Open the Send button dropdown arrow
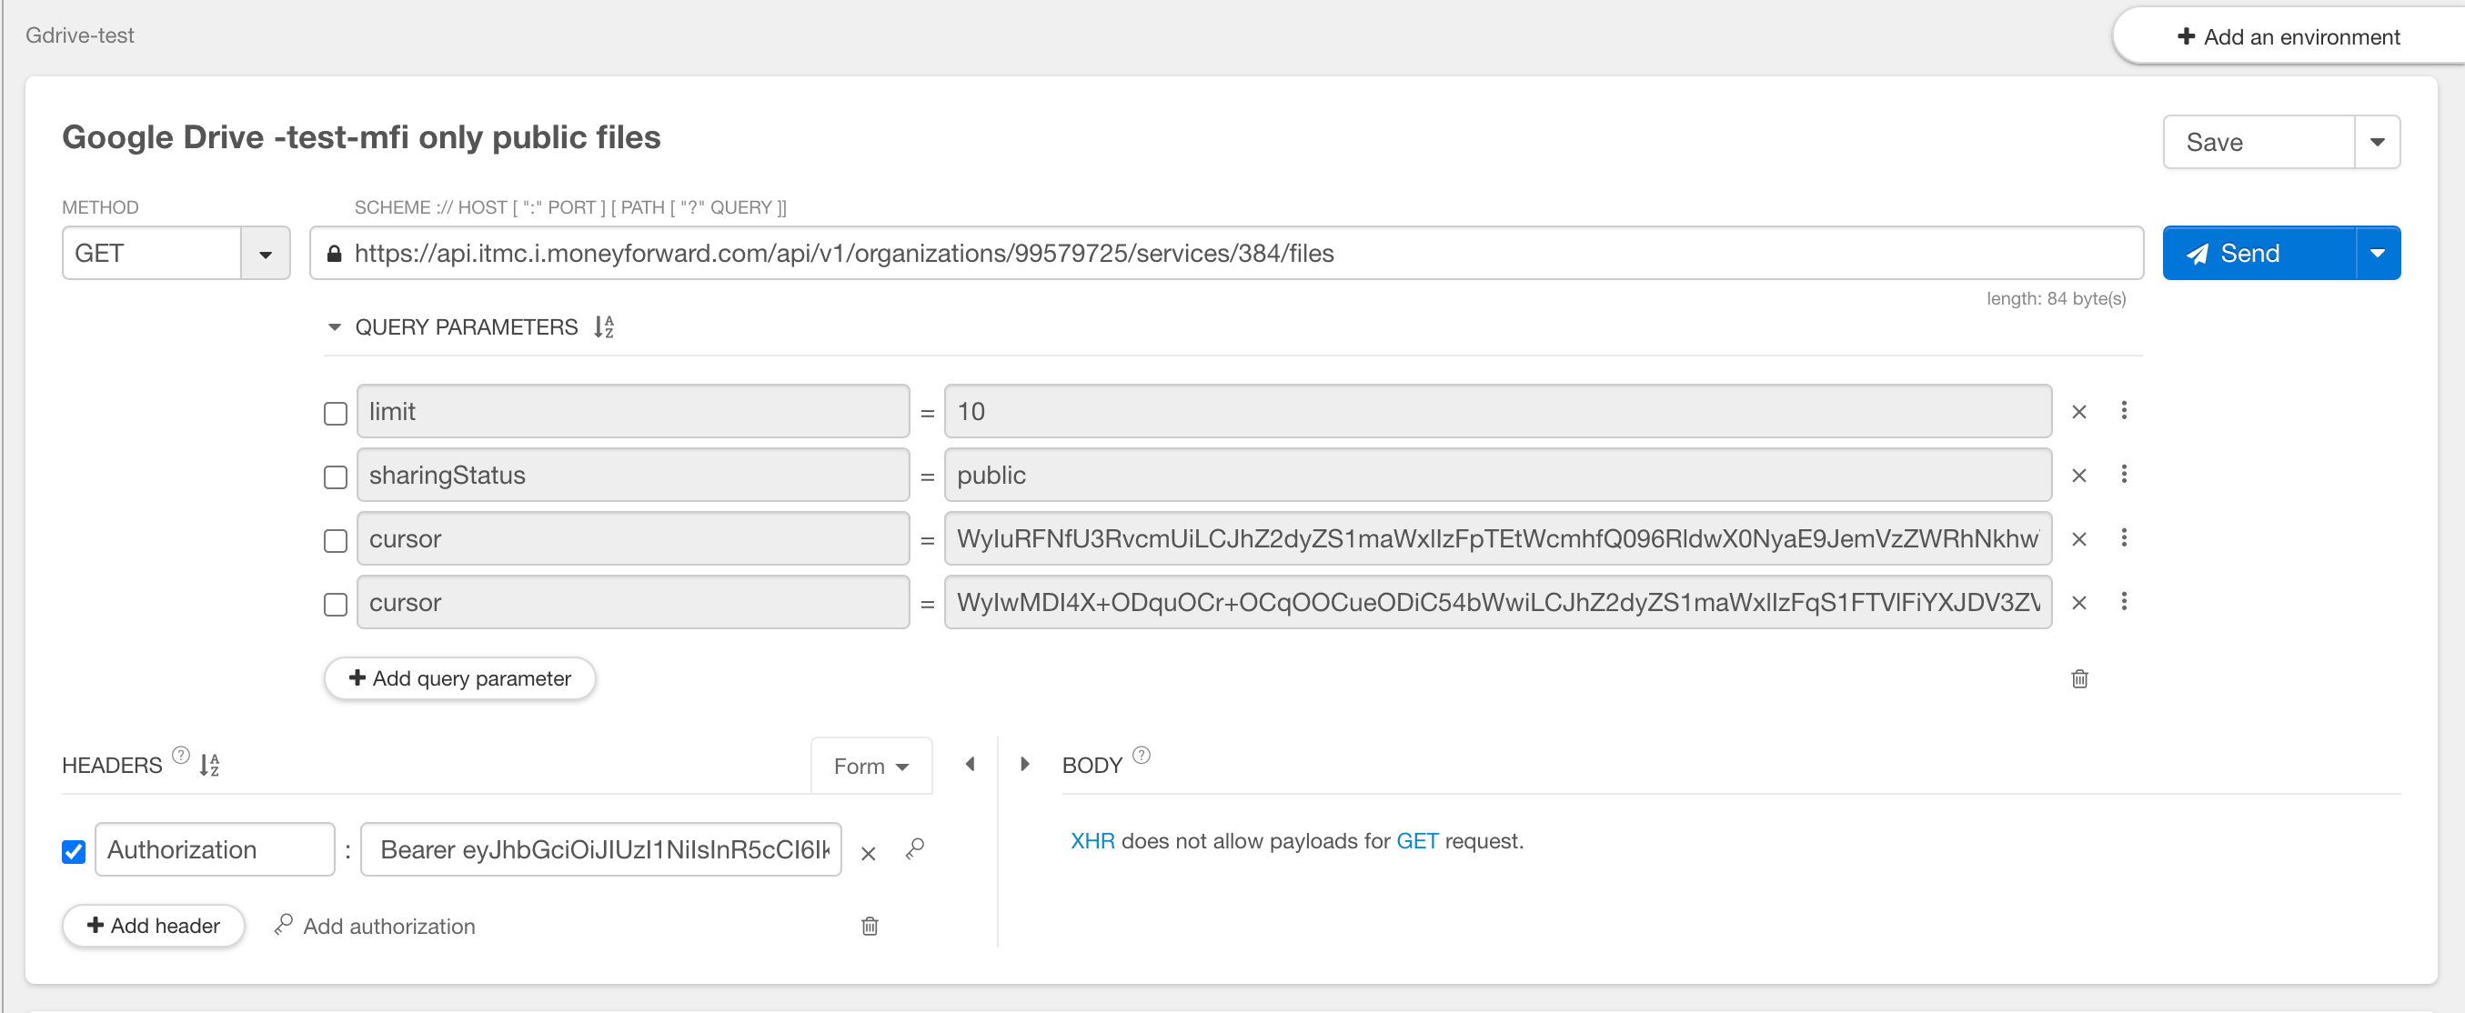The height and width of the screenshot is (1013, 2465). [x=2377, y=254]
